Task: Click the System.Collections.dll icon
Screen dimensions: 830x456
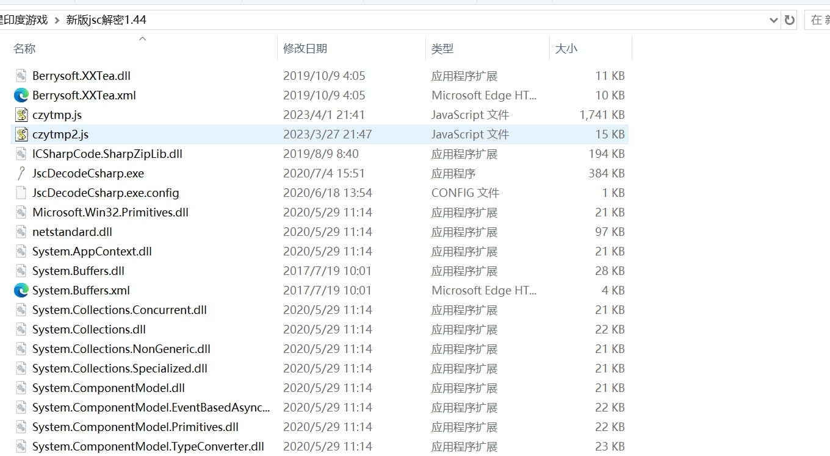Action: pyautogui.click(x=21, y=329)
